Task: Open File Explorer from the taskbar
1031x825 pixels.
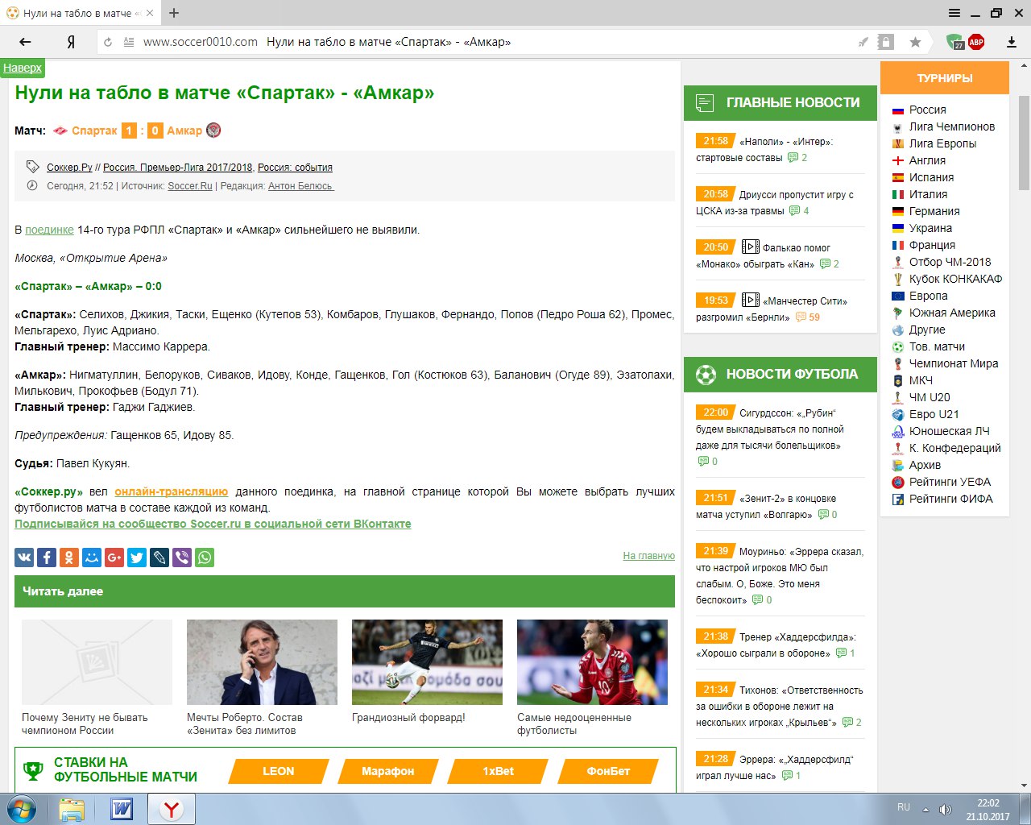Action: 72,809
